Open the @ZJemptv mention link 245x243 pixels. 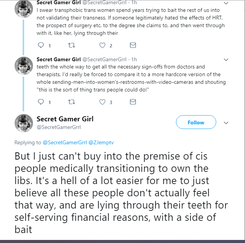click(x=101, y=142)
